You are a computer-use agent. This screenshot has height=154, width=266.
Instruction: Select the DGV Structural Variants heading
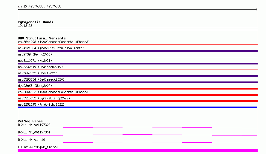point(42,38)
